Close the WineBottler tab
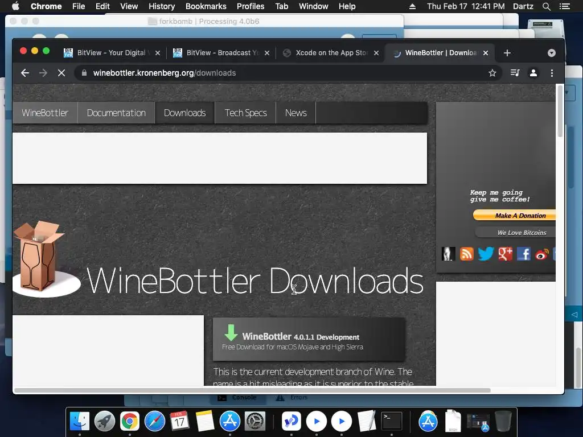Image resolution: width=583 pixels, height=437 pixels. [x=486, y=53]
